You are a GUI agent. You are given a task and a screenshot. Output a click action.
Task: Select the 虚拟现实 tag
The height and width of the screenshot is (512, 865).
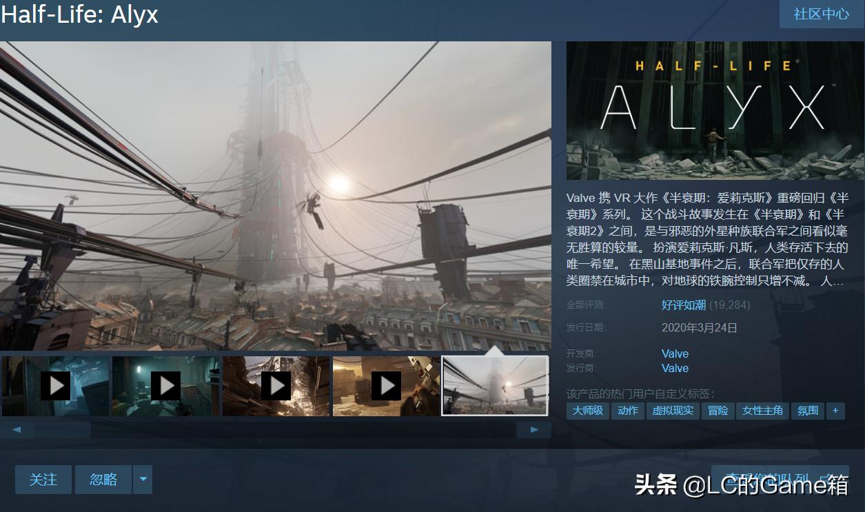(673, 411)
